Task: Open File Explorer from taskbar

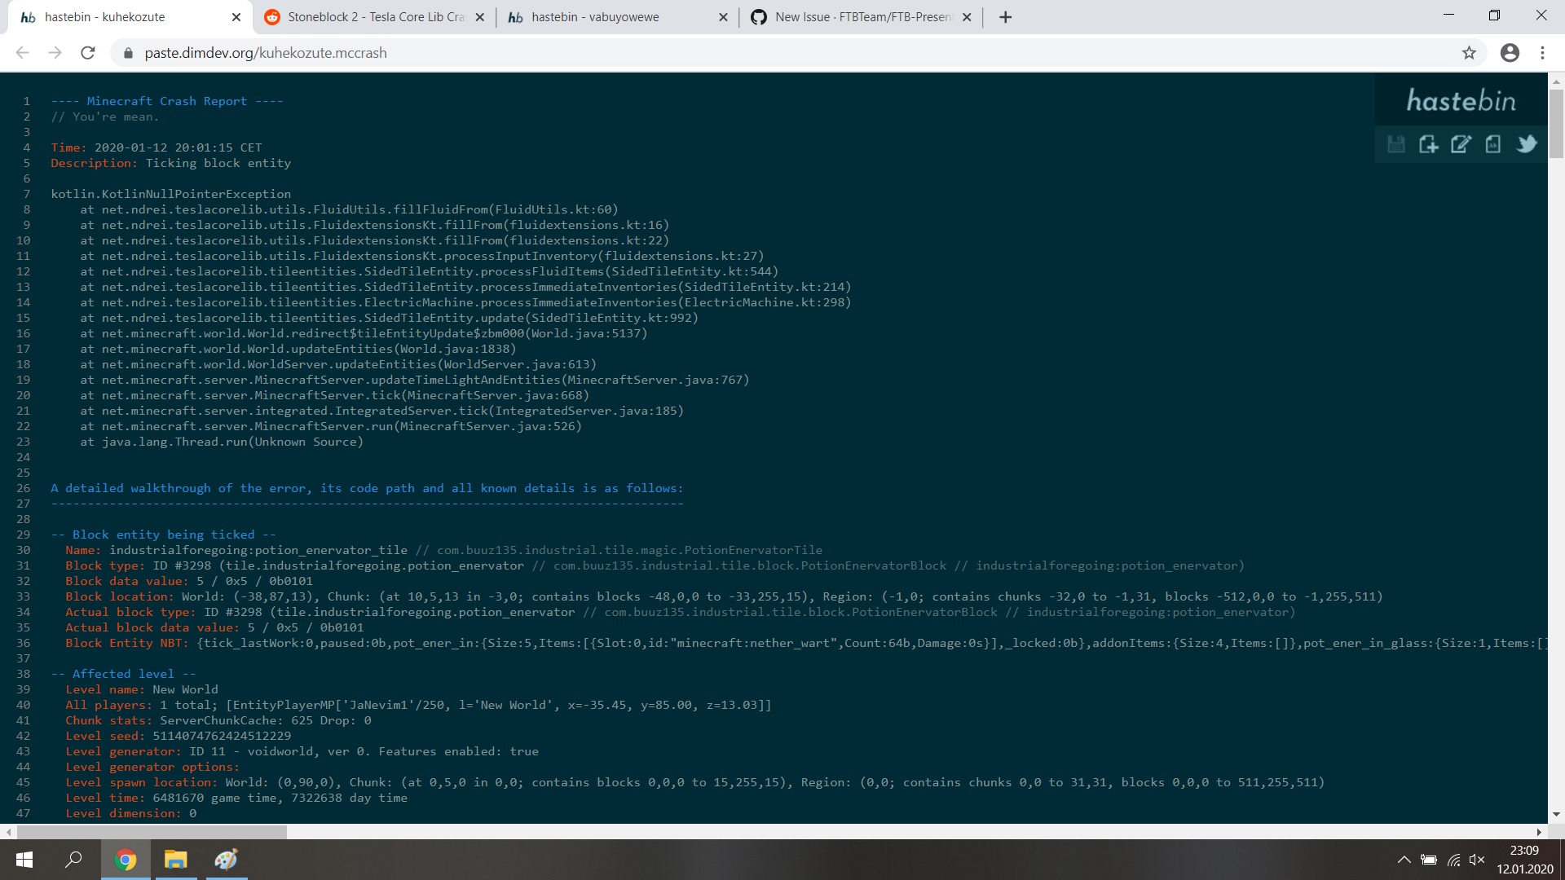Action: (175, 860)
